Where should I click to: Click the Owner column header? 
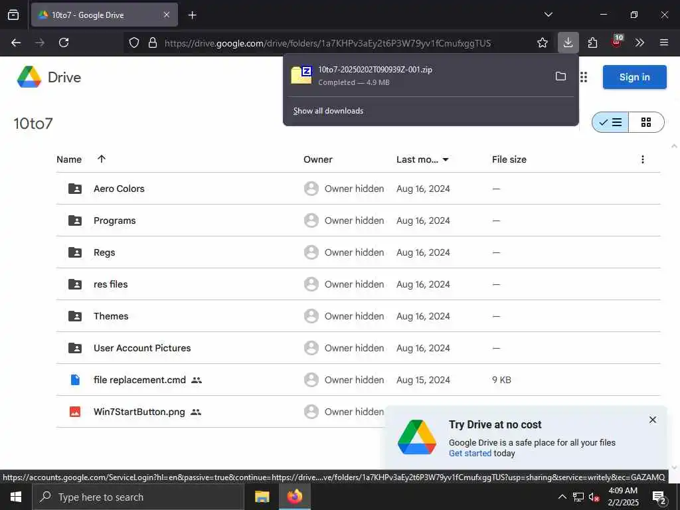coord(318,159)
